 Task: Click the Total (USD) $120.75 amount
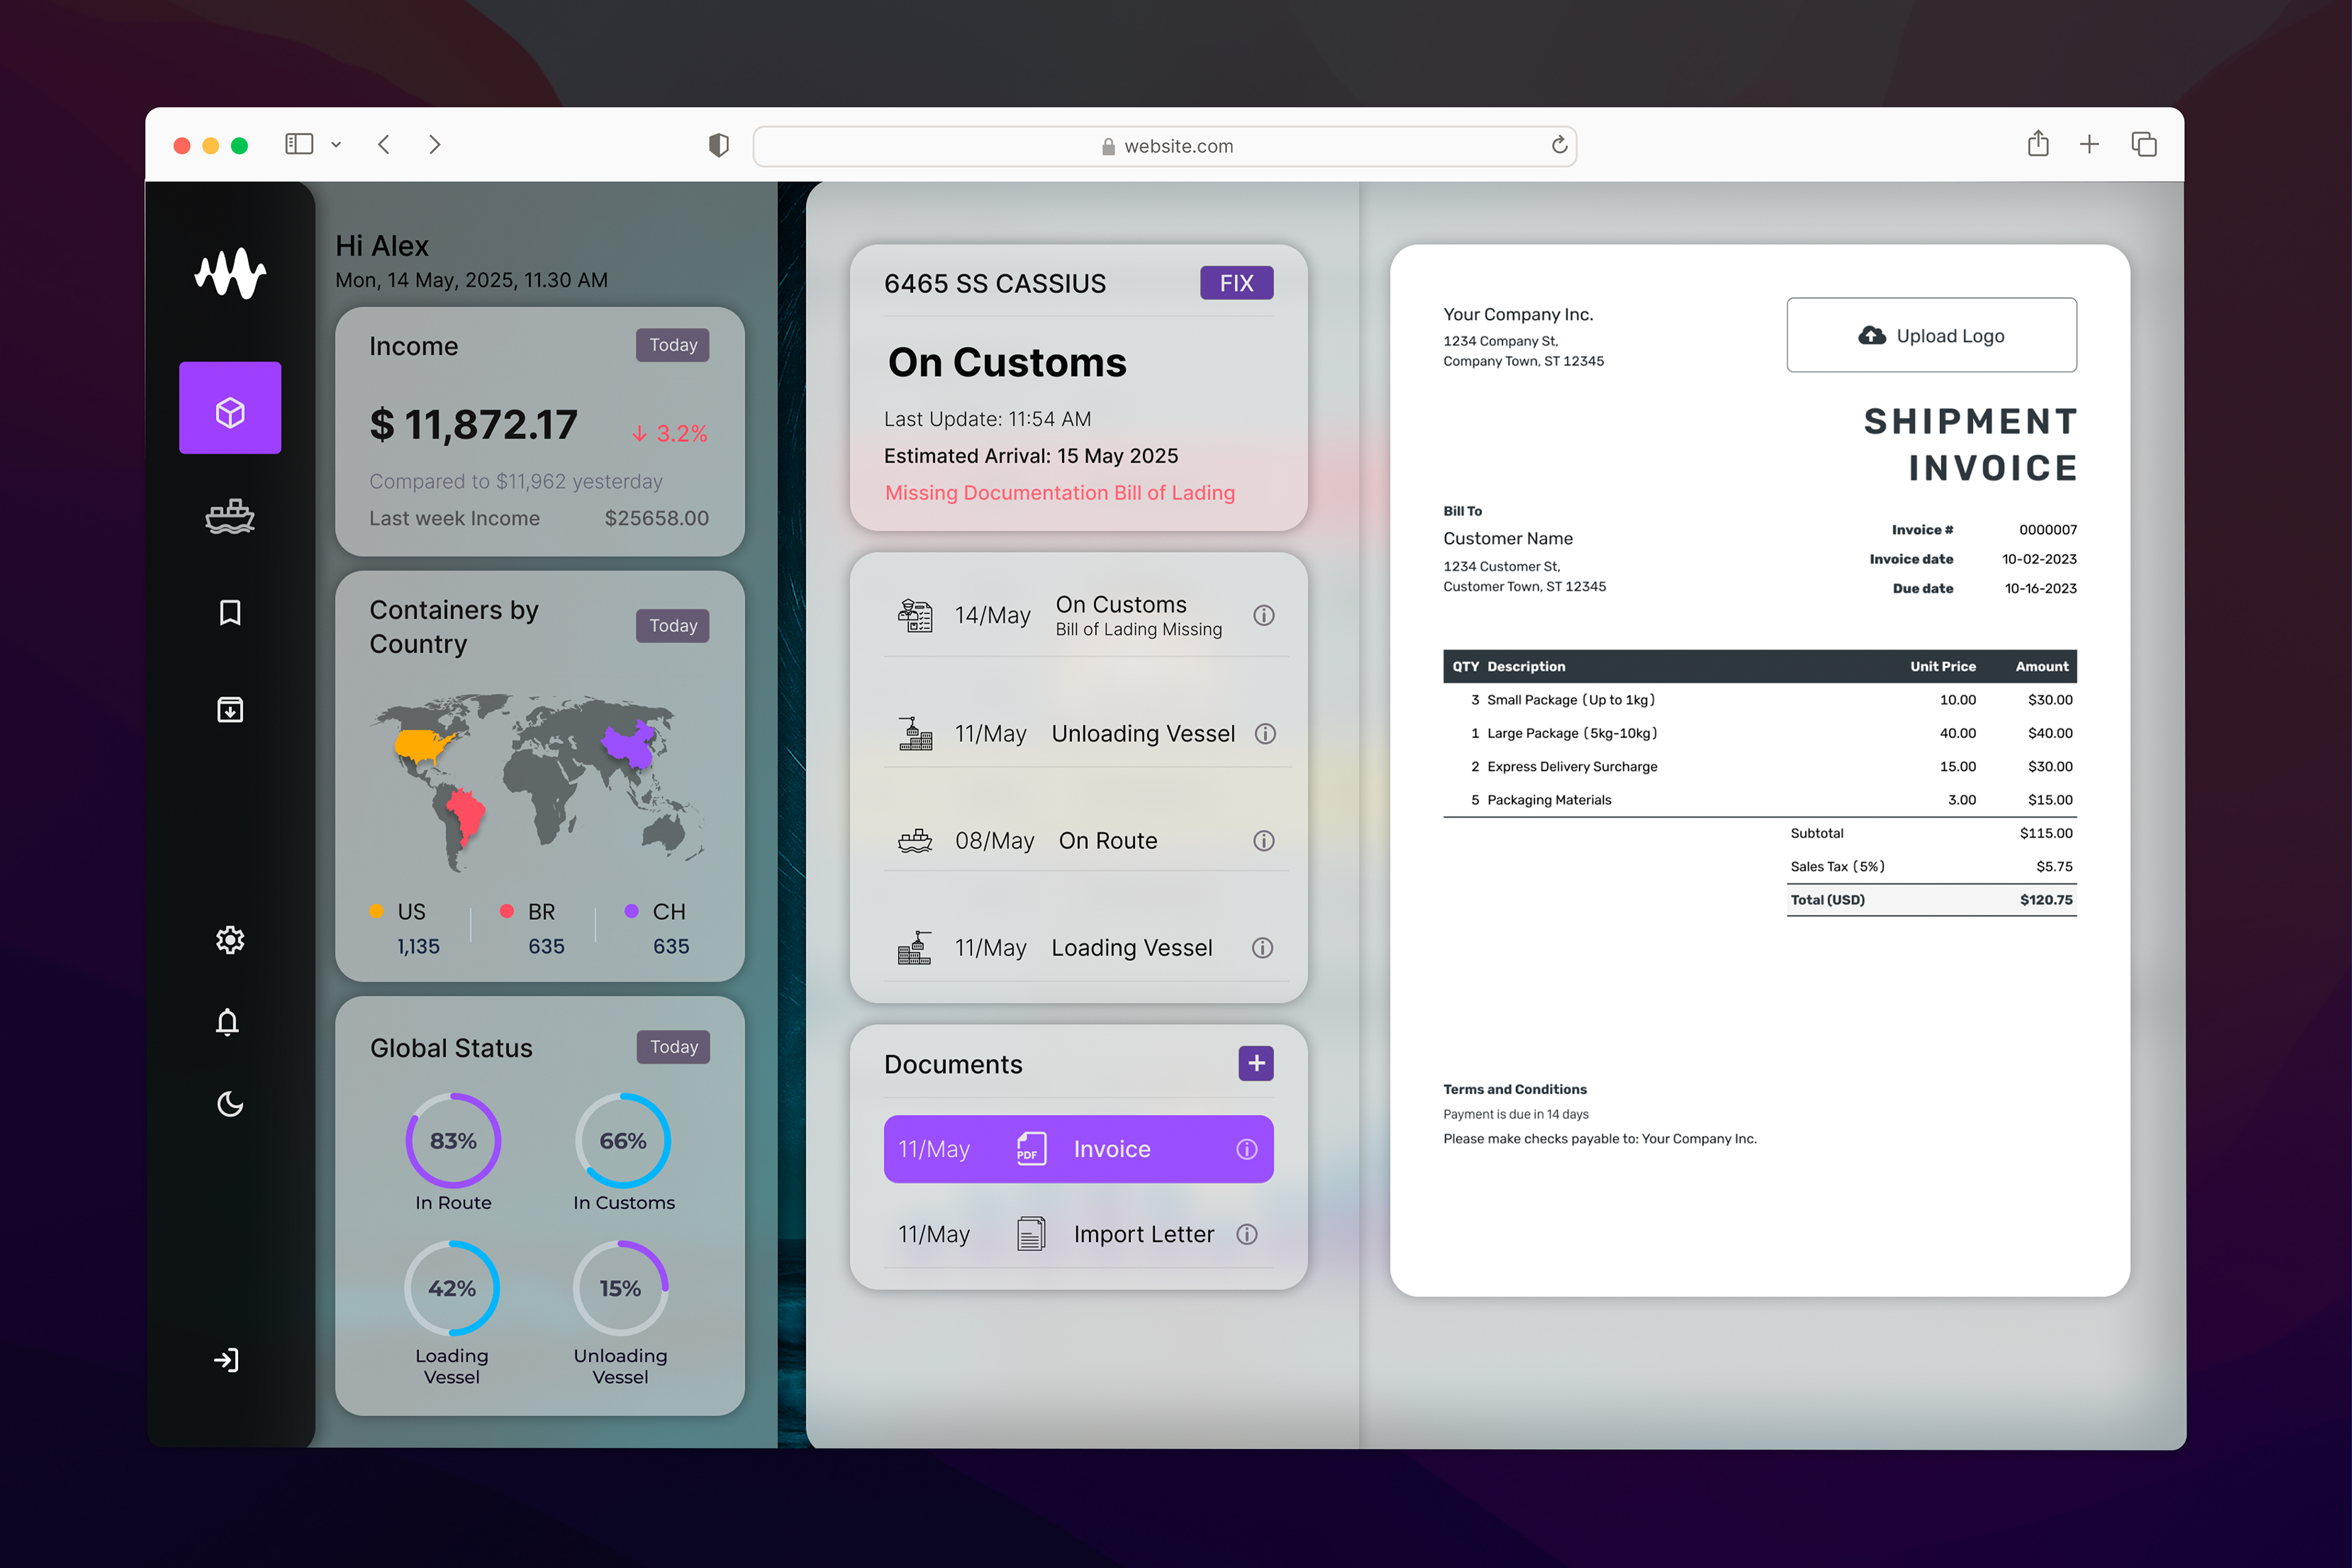pyautogui.click(x=2046, y=900)
